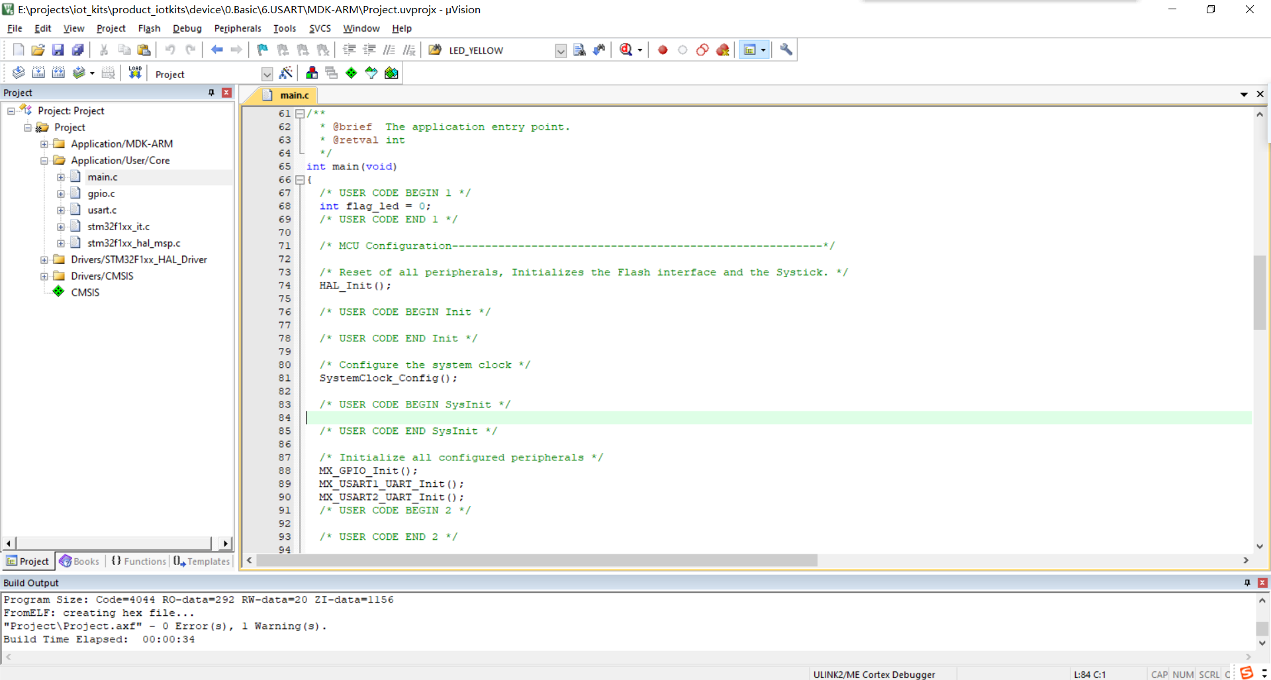Select usart.c in the project tree

point(102,210)
